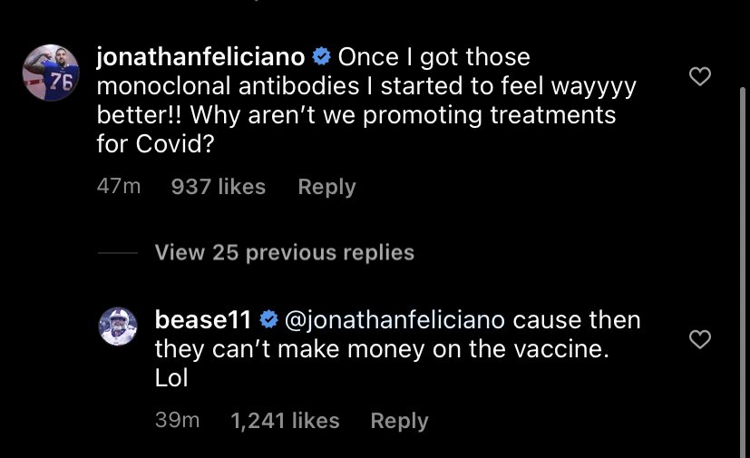Reply to bease11's comment

click(x=399, y=421)
